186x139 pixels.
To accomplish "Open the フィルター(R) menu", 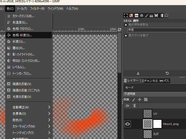I will (37, 8).
